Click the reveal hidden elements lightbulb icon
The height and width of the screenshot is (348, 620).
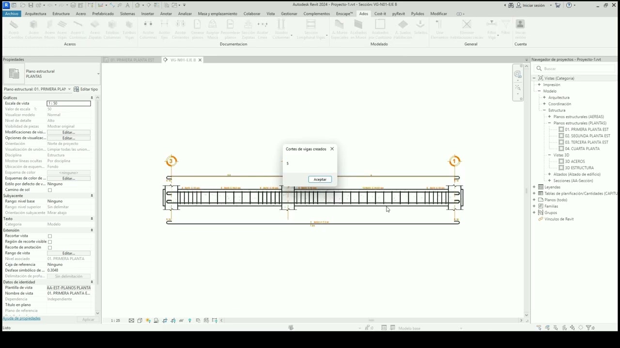pos(189,320)
